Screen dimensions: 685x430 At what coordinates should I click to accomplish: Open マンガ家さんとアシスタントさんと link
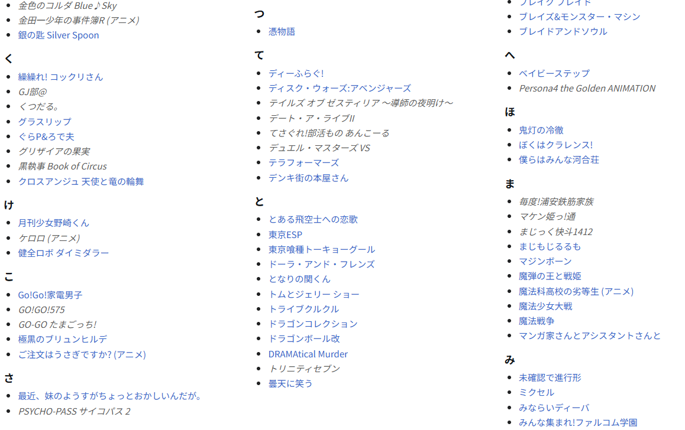[x=590, y=335]
